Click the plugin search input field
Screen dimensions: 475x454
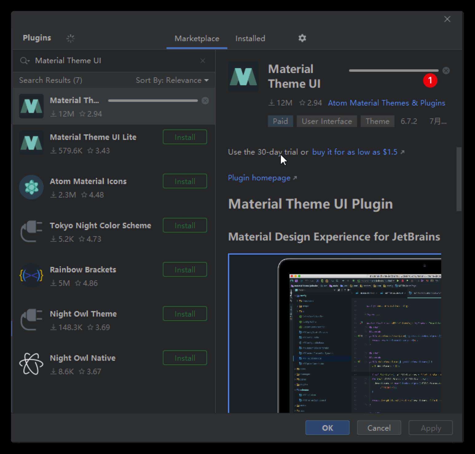[x=114, y=61]
